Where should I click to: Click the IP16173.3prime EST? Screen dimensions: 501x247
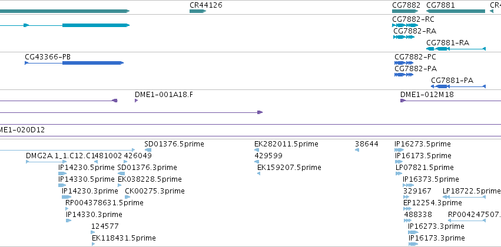(x=413, y=244)
